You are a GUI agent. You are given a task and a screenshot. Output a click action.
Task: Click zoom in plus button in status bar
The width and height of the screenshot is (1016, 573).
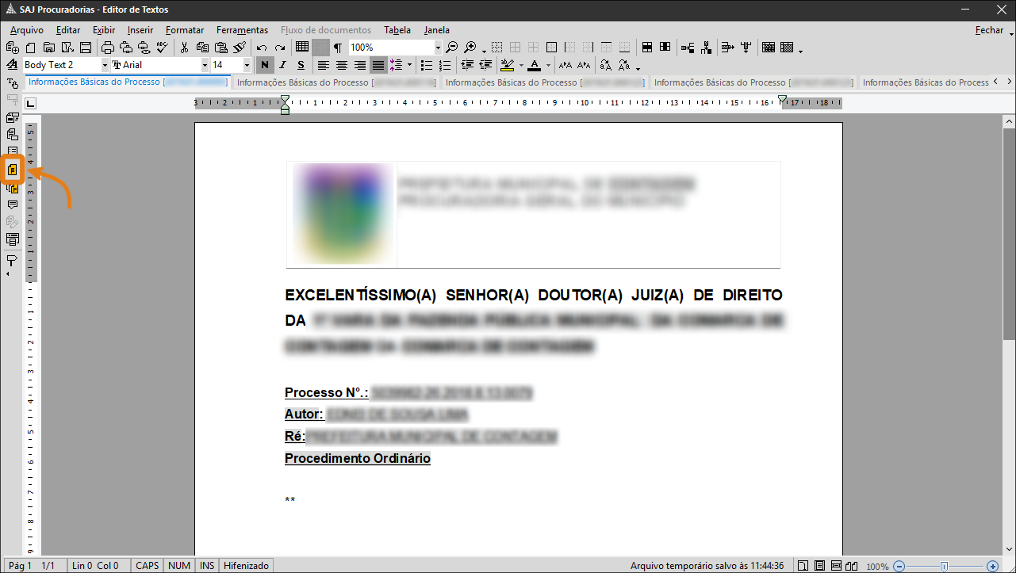(x=992, y=566)
